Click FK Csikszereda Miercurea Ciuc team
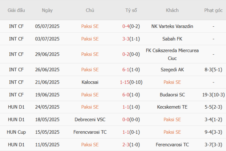 (172, 54)
